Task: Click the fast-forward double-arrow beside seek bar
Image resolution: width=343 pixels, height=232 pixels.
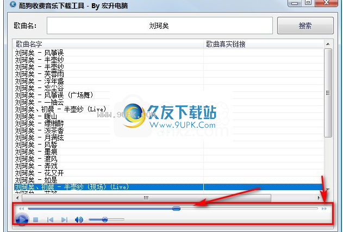Action: [324, 209]
